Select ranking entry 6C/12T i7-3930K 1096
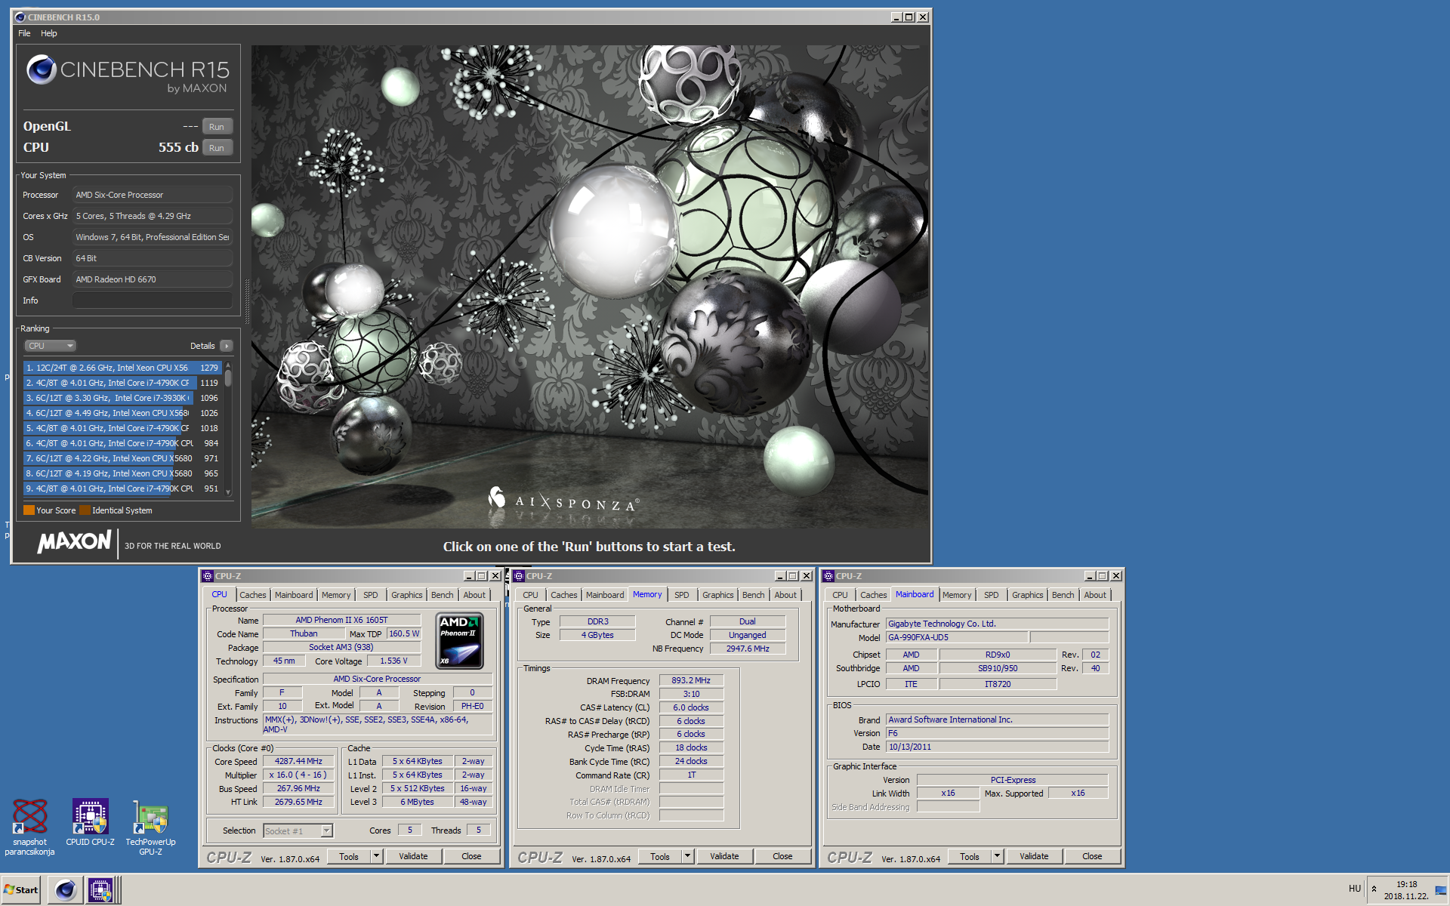 click(122, 398)
